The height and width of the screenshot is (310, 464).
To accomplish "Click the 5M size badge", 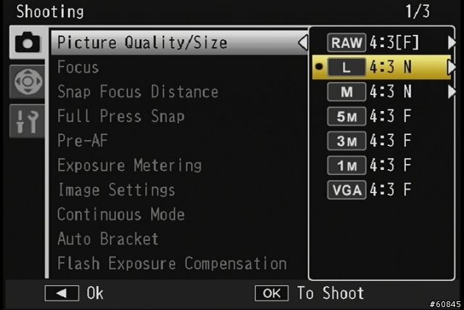I will click(347, 116).
